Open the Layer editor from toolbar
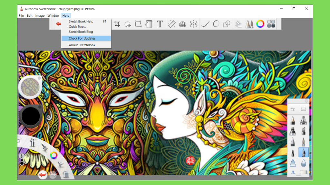The height and width of the screenshot is (185, 330). coord(238,24)
